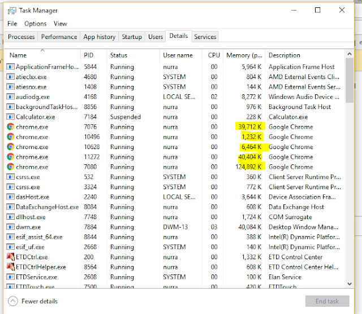The width and height of the screenshot is (362, 314).
Task: Click the scrollbar down arrow
Action: [x=350, y=284]
